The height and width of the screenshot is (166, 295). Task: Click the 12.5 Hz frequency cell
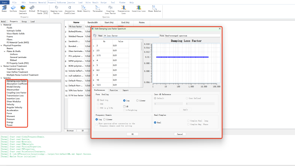[x=104, y=85]
